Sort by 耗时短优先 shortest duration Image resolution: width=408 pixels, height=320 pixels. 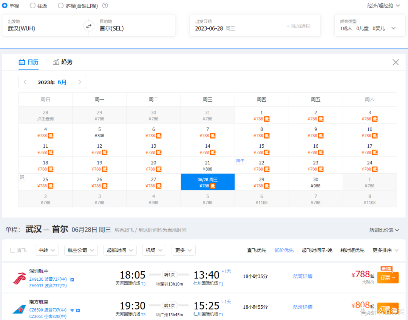(352, 250)
